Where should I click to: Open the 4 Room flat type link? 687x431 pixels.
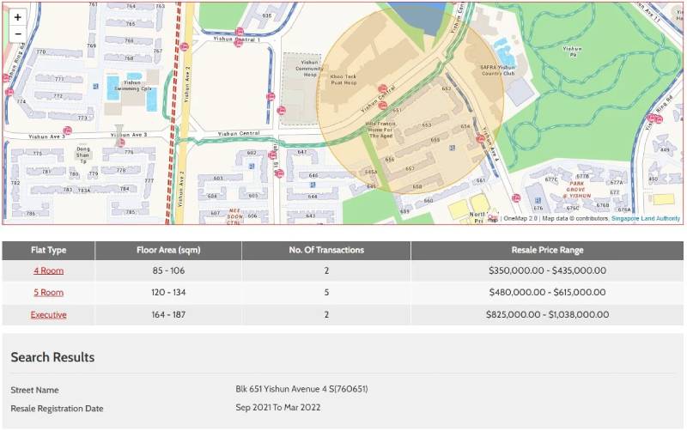tap(48, 270)
